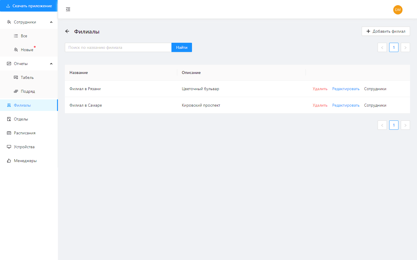Click the Табель icon in sidebar
Image resolution: width=417 pixels, height=260 pixels.
[16, 77]
